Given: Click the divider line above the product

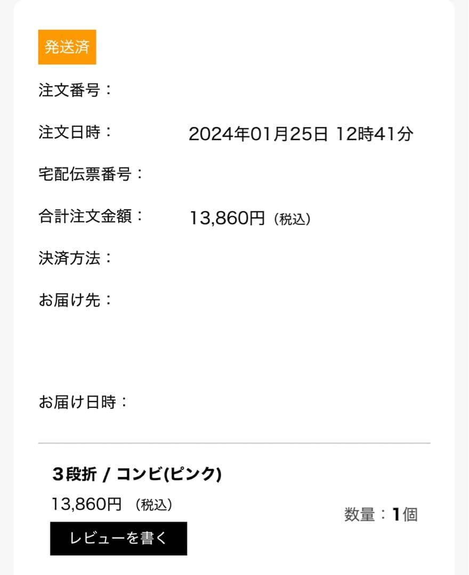Looking at the screenshot, I should [234, 443].
